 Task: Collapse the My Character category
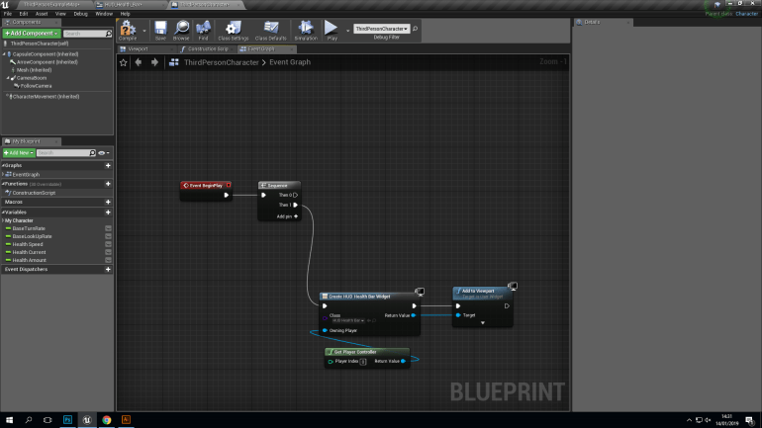coord(3,220)
